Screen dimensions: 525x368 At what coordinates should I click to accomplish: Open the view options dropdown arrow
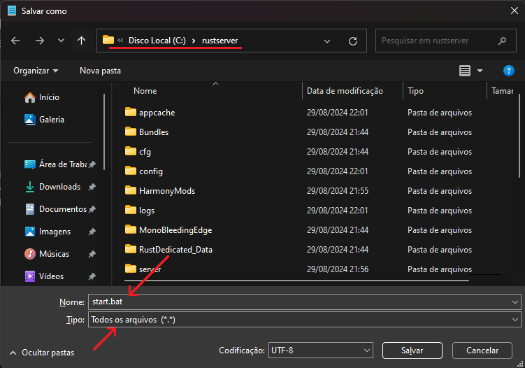tap(480, 71)
